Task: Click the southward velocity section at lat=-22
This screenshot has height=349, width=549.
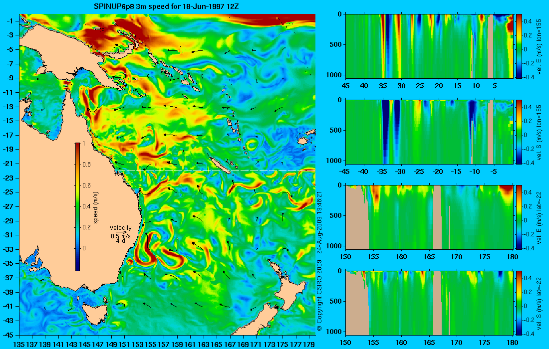Action: [x=430, y=303]
